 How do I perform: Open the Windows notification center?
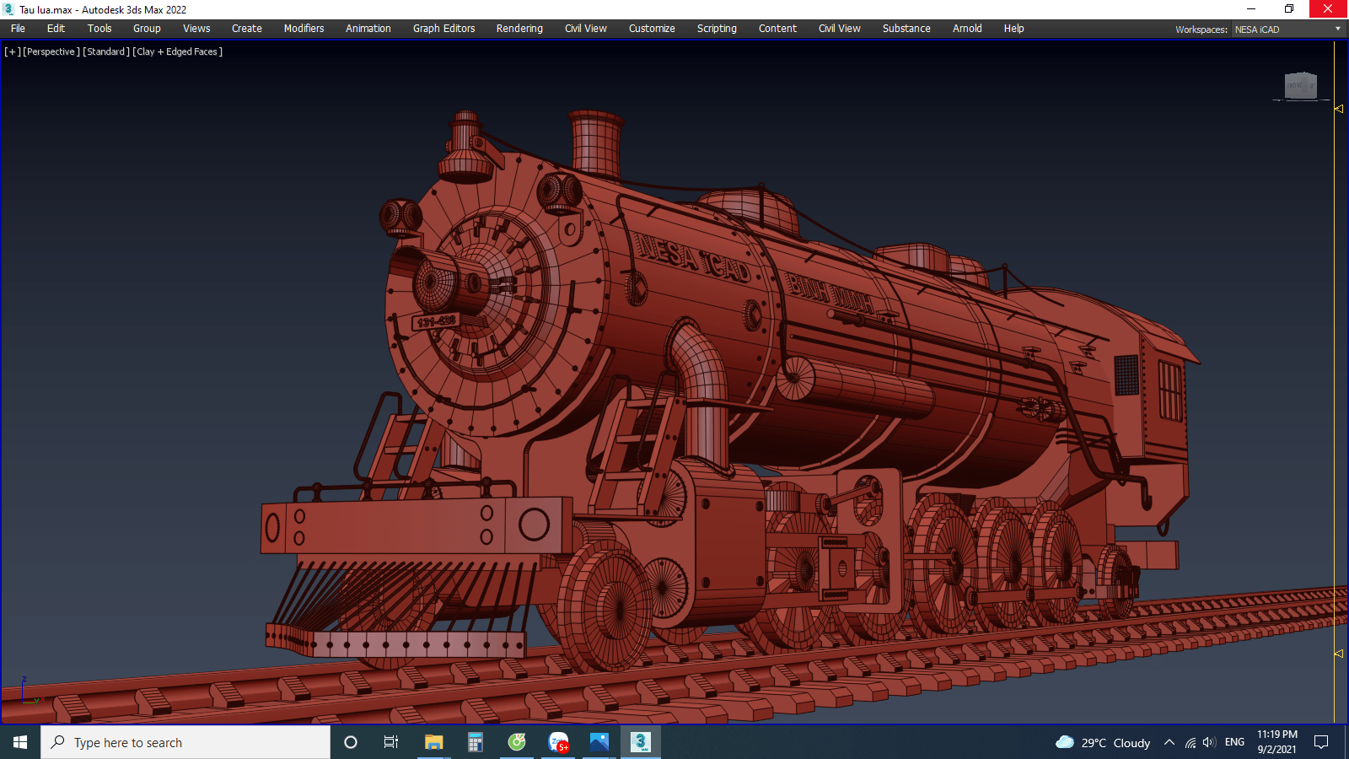click(1321, 742)
